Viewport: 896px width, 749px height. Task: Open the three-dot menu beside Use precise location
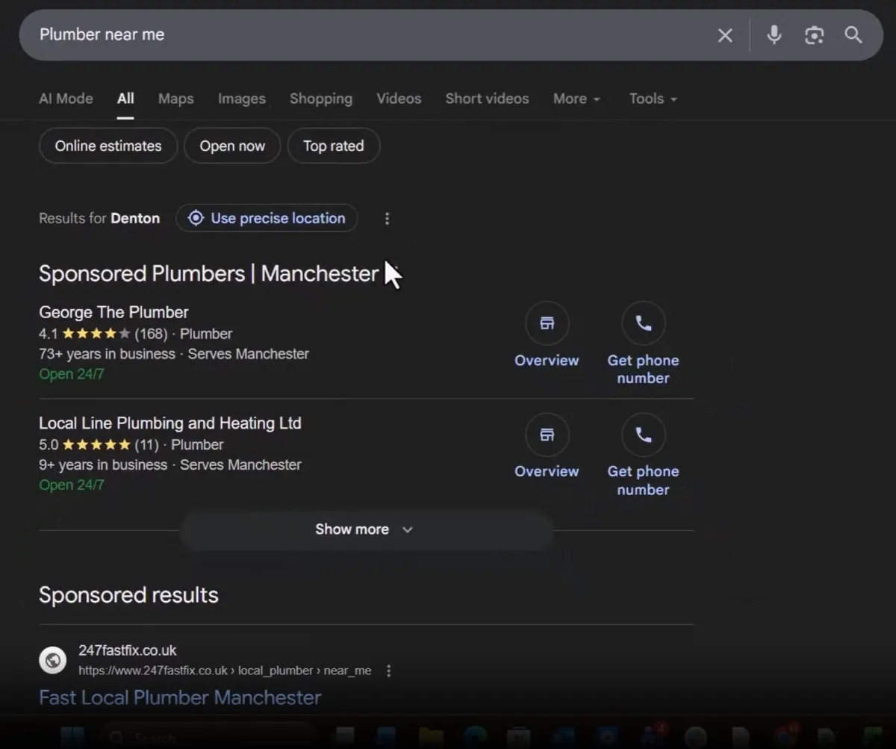click(x=387, y=218)
